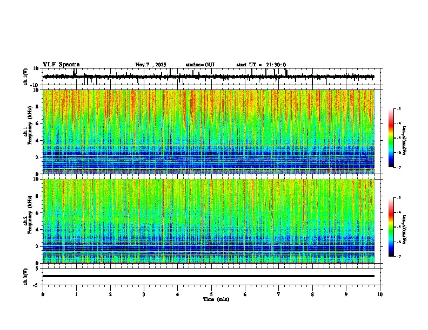The image size is (428, 330).
Task: Click the "ch.3(V)" axis label
Action: [x=26, y=277]
